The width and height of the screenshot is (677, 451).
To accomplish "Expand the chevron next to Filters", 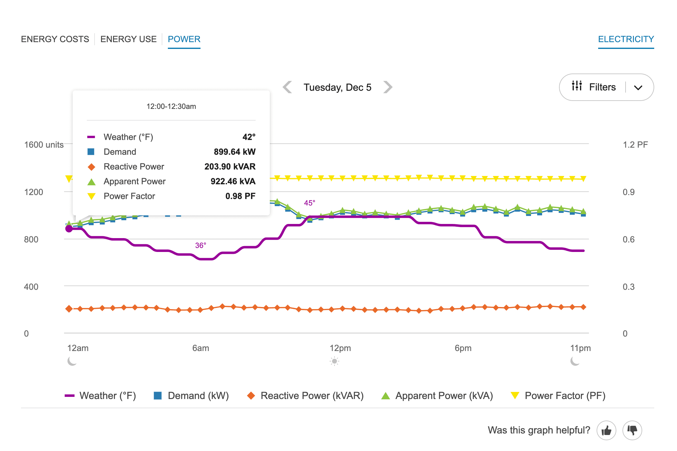I will tap(638, 87).
